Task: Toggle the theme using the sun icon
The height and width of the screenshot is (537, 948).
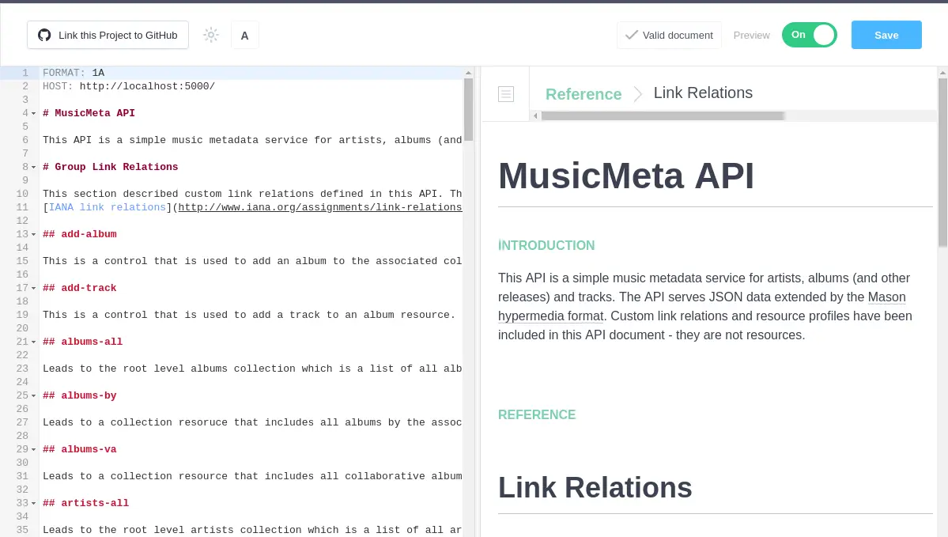Action: coord(210,34)
